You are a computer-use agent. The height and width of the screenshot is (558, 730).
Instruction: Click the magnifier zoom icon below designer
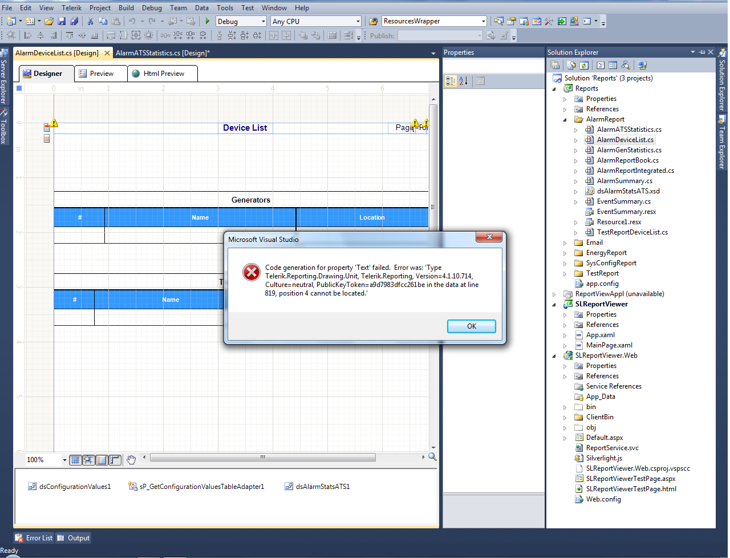coord(432,457)
